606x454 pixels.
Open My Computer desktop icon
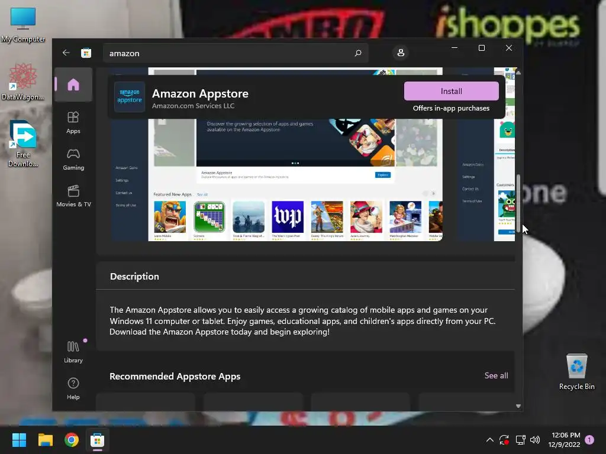[23, 25]
